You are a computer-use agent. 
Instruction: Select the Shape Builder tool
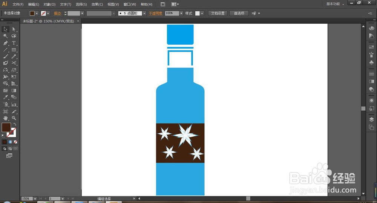(x=5, y=84)
